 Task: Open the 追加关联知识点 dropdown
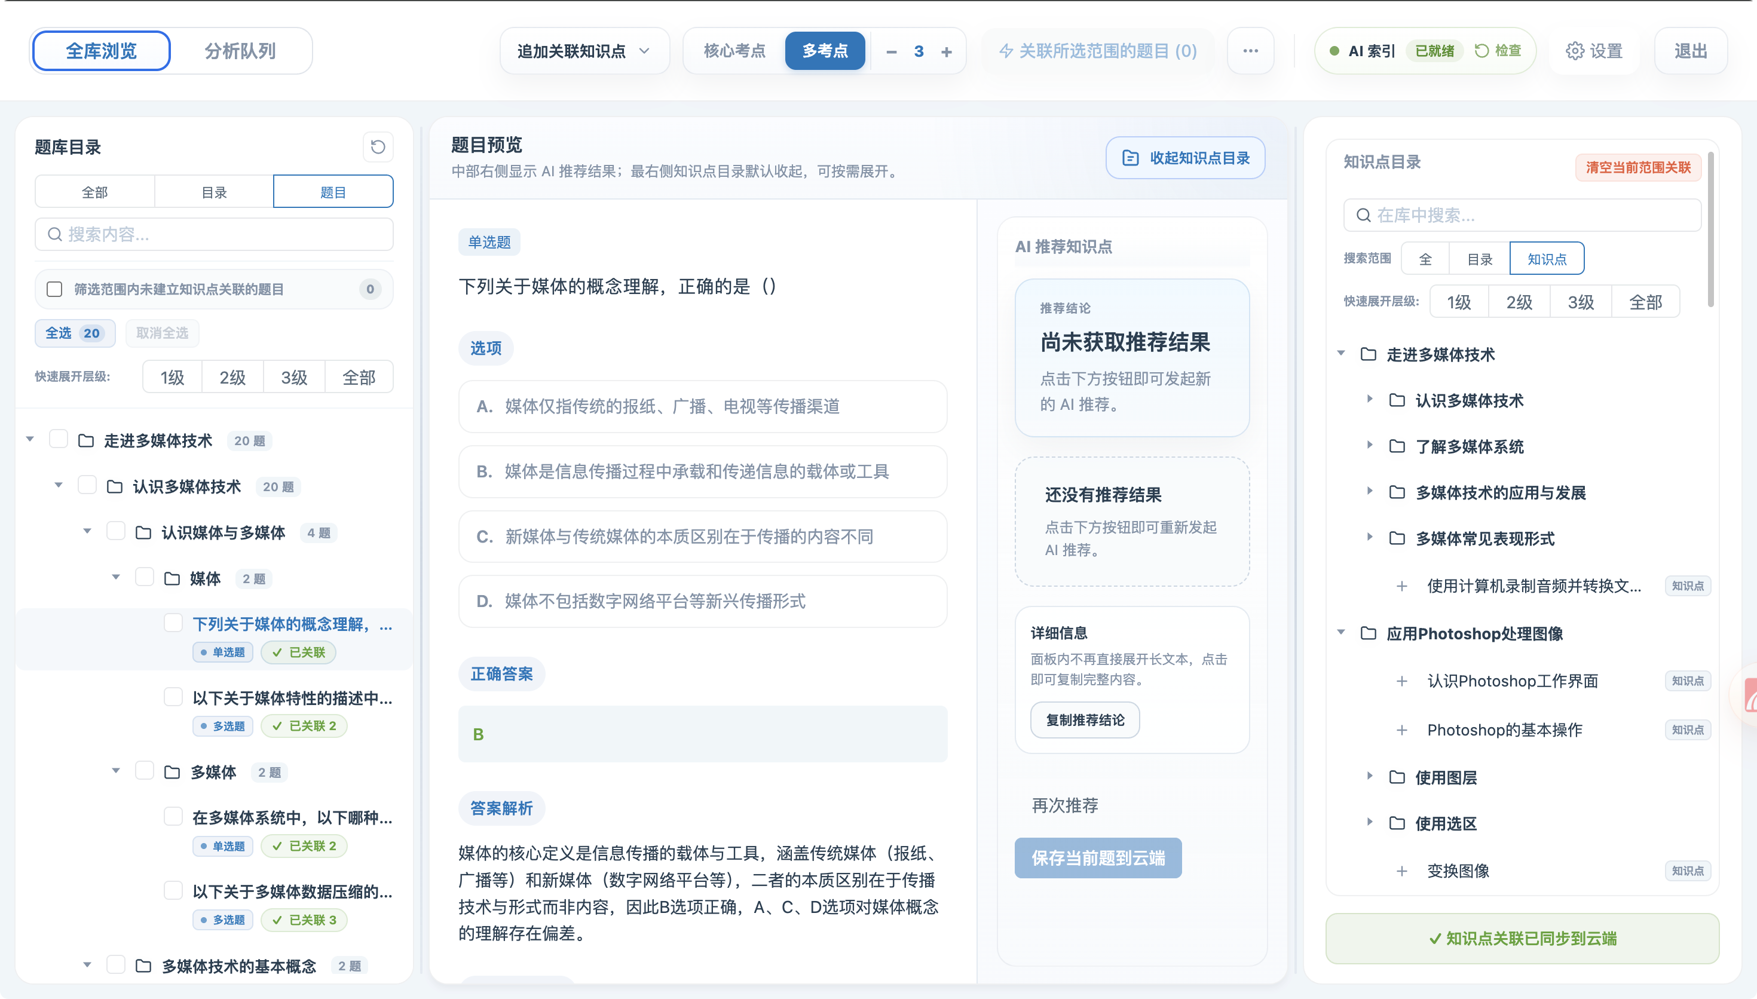[583, 51]
